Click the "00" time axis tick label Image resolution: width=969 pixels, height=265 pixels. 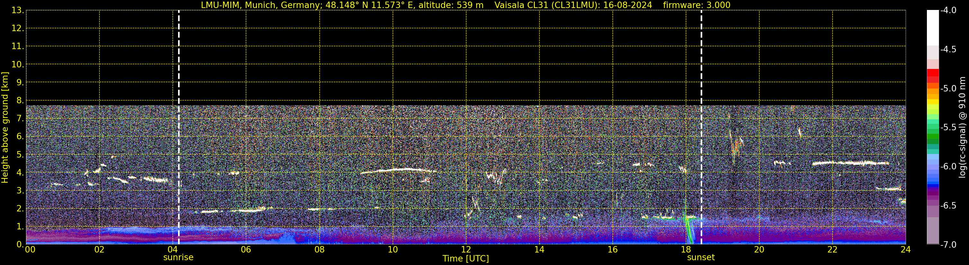(30, 250)
